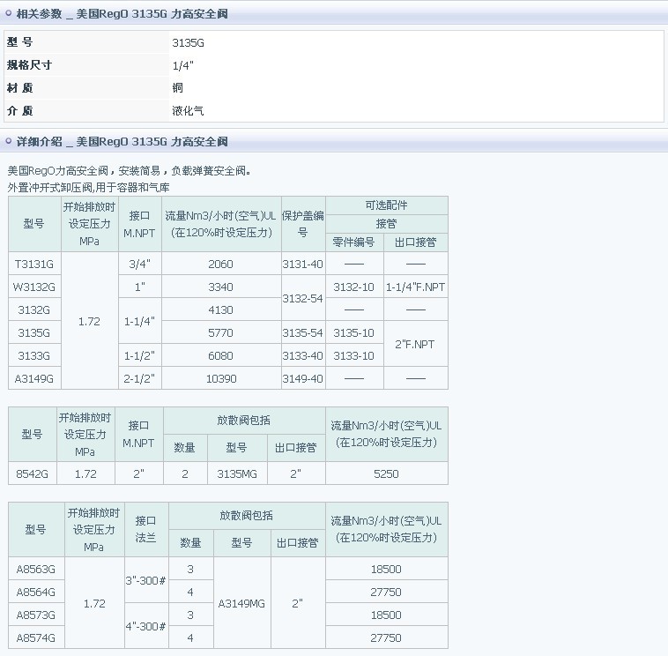Click cap number 3133-40
This screenshot has width=668, height=656.
[x=303, y=355]
